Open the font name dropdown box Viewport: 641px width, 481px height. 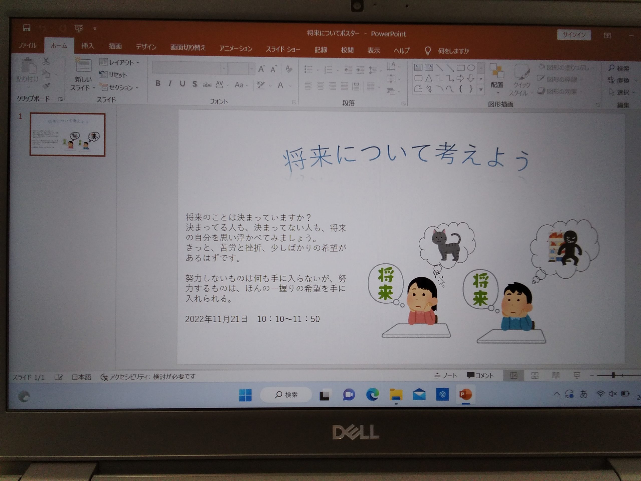224,68
